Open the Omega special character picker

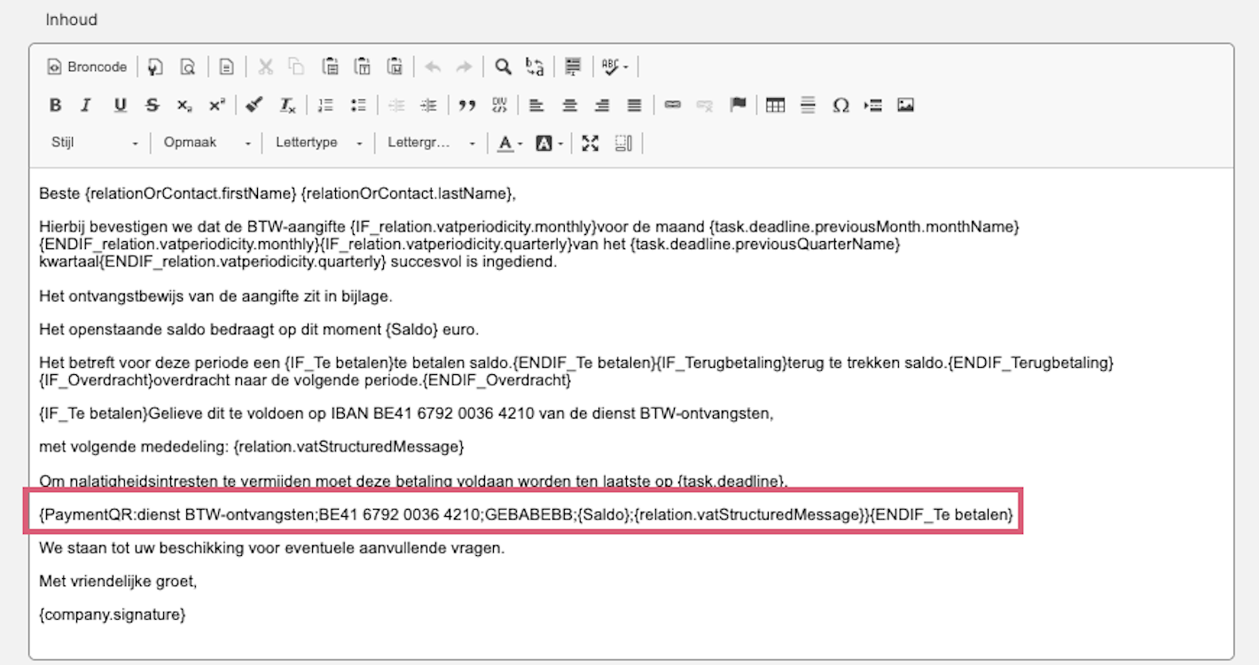[841, 106]
